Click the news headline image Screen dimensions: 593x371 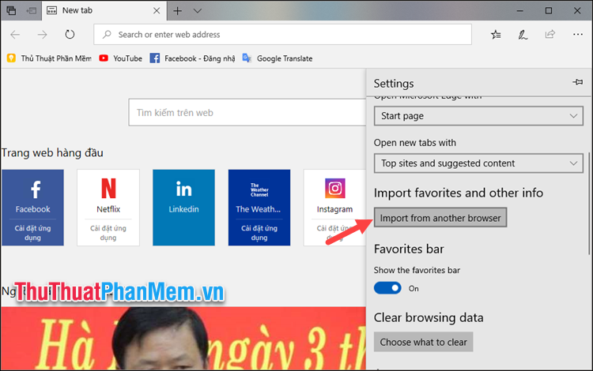pos(183,338)
